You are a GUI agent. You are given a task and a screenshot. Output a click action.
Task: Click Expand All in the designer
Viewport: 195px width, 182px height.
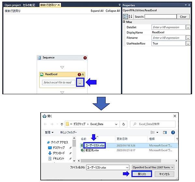pos(97,11)
